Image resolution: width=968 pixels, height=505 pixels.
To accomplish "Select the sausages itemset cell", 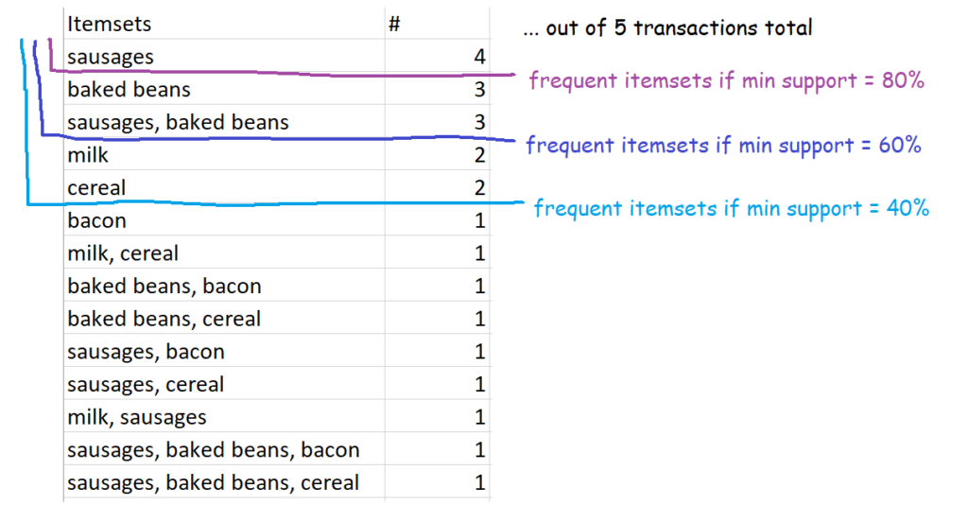I will pyautogui.click(x=224, y=56).
